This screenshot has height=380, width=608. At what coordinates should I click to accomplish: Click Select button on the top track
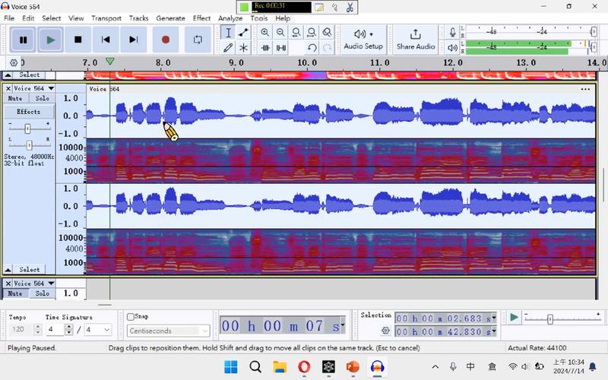(29, 74)
